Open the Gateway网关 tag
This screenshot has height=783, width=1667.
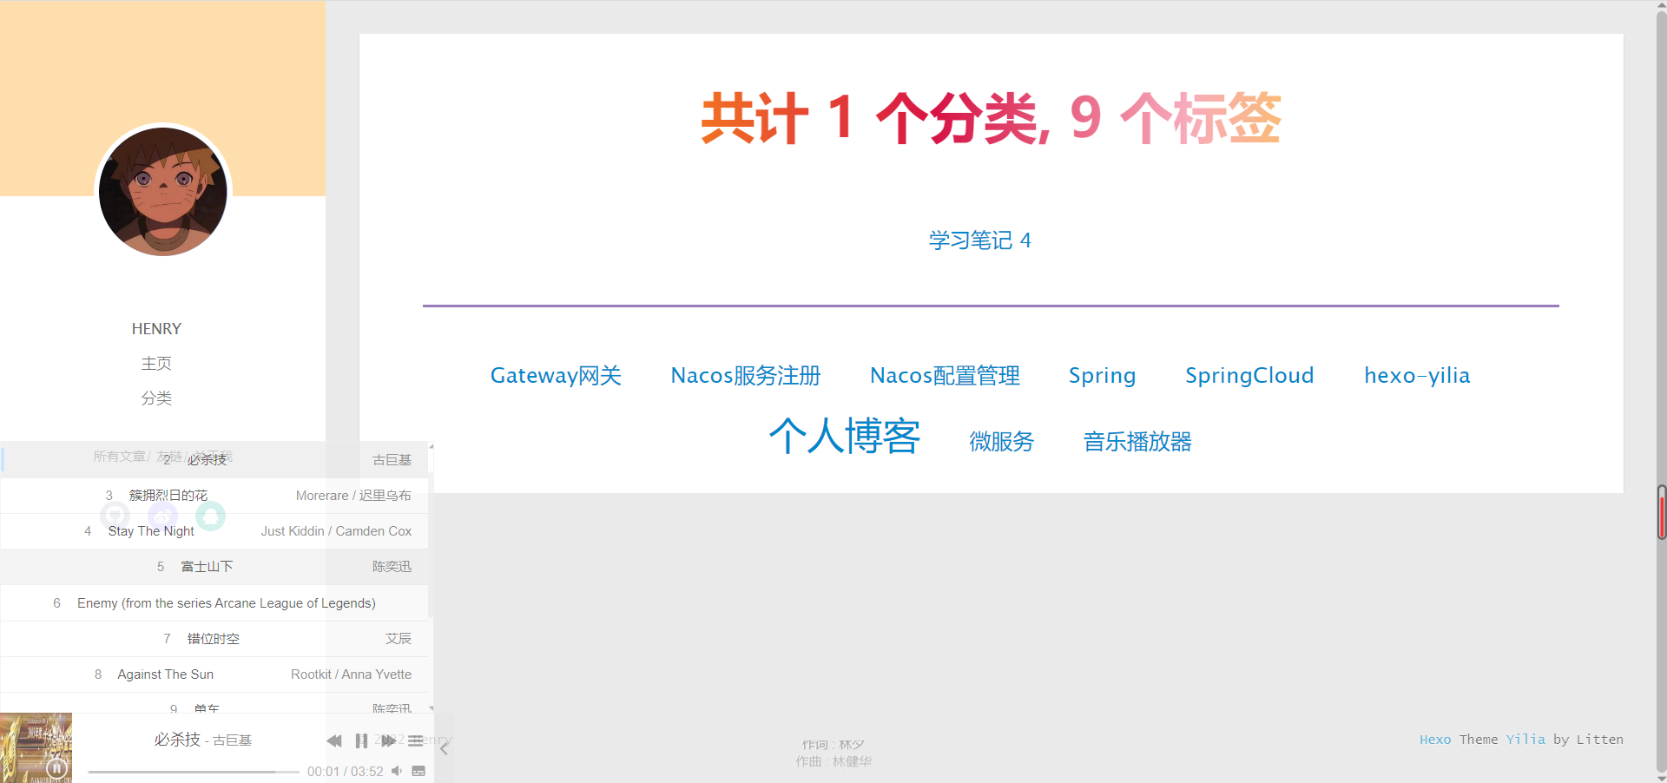point(556,376)
